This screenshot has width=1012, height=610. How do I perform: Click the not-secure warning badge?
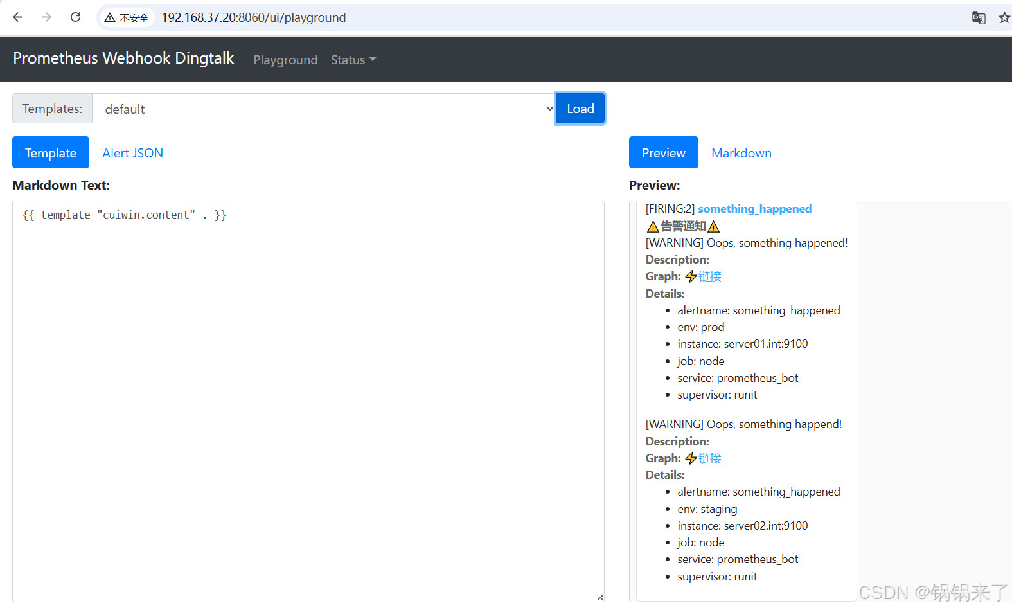pos(127,18)
